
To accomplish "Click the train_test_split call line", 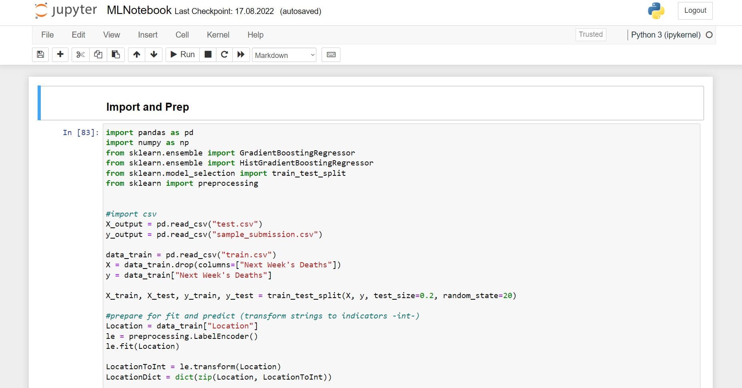I will point(311,296).
